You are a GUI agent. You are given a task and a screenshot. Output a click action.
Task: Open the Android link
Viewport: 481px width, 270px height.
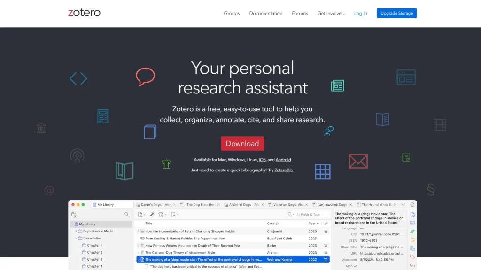coord(283,160)
